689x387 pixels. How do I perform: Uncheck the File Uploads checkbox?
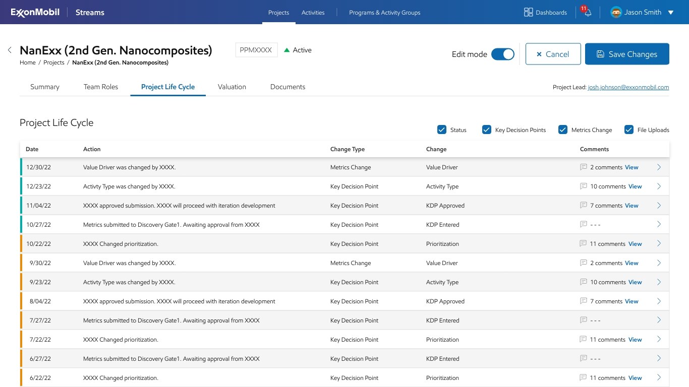click(629, 130)
